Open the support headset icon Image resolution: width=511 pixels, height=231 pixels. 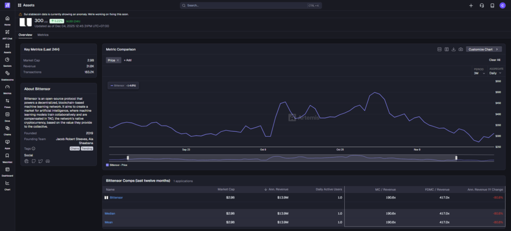click(482, 5)
